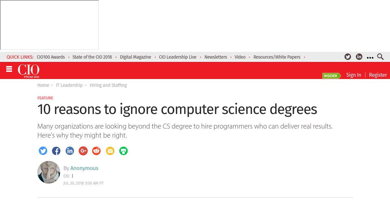Open Resources/White Papers quick link
The height and width of the screenshot is (204, 390).
coord(277,57)
